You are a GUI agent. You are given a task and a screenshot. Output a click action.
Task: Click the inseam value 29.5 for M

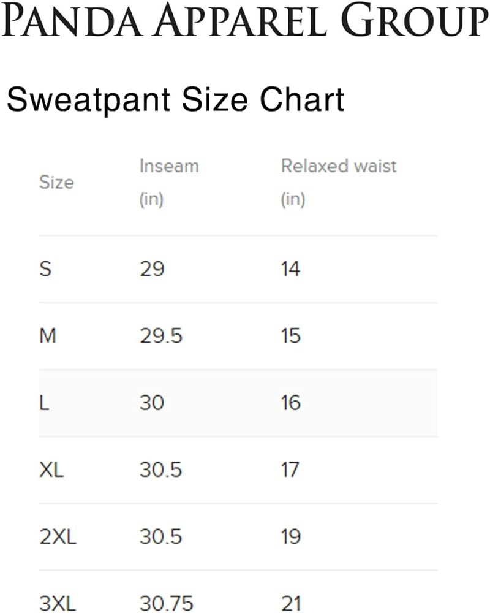pyautogui.click(x=161, y=336)
